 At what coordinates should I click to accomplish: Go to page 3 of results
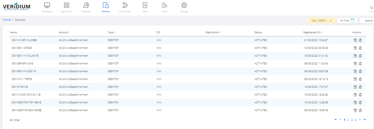point(352,120)
